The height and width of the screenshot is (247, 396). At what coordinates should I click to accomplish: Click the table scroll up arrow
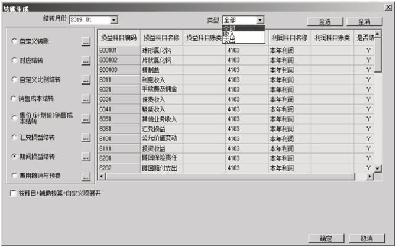(378, 34)
